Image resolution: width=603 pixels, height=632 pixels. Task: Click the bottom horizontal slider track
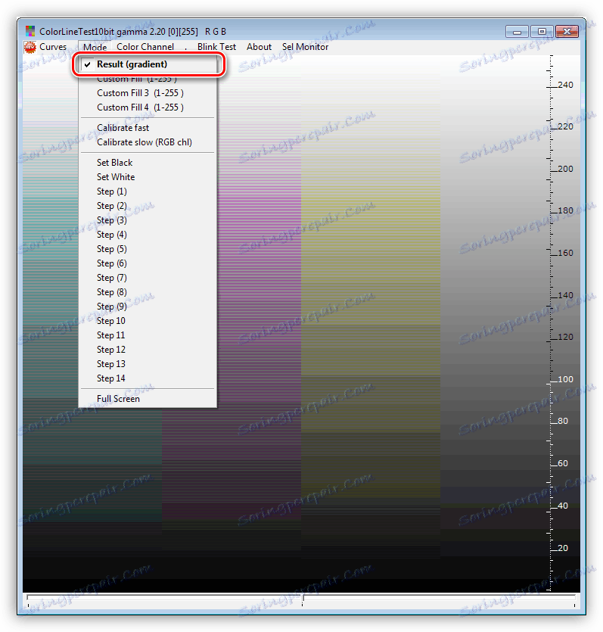301,596
